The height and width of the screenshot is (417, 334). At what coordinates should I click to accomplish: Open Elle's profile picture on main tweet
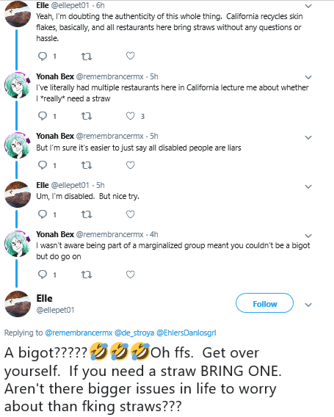click(18, 304)
